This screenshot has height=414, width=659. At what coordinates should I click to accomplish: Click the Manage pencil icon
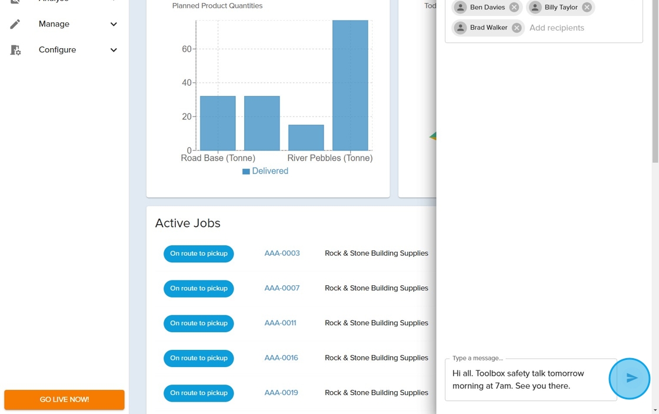(15, 24)
